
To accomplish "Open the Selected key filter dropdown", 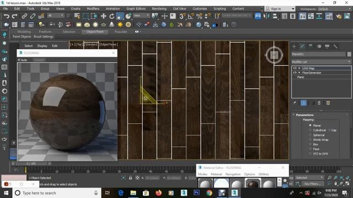I will 309,177.
